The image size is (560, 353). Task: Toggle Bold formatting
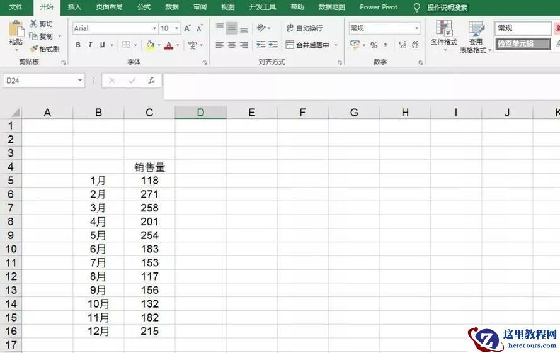[78, 45]
